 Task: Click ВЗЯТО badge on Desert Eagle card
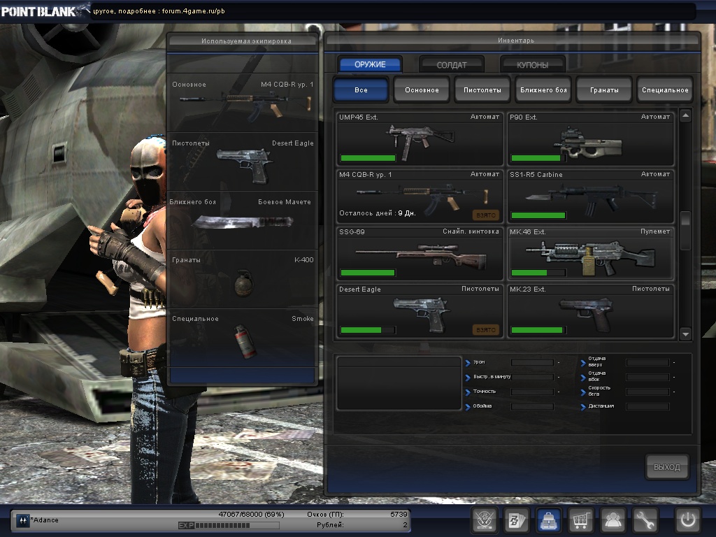click(x=485, y=330)
